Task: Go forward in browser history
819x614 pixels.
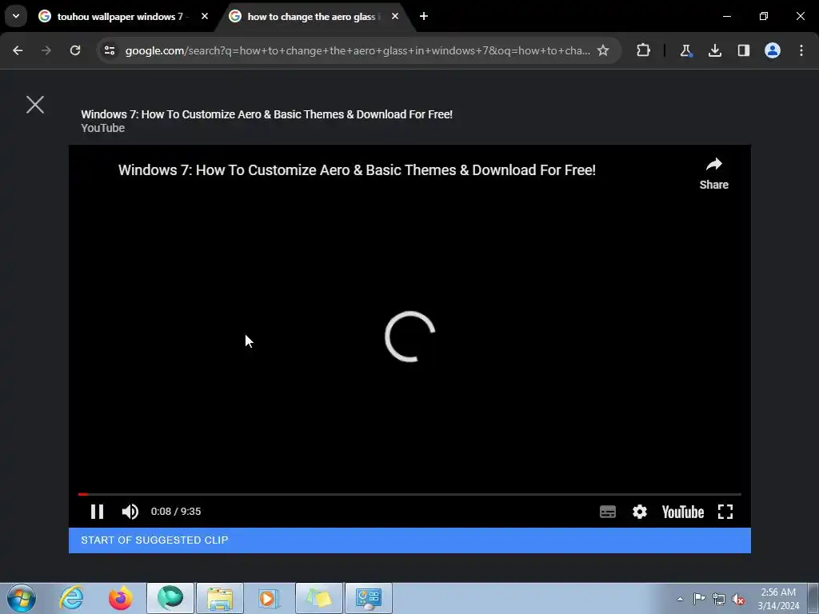Action: [46, 50]
